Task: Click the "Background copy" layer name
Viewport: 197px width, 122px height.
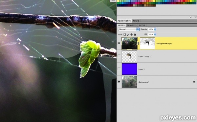Action: (164, 44)
